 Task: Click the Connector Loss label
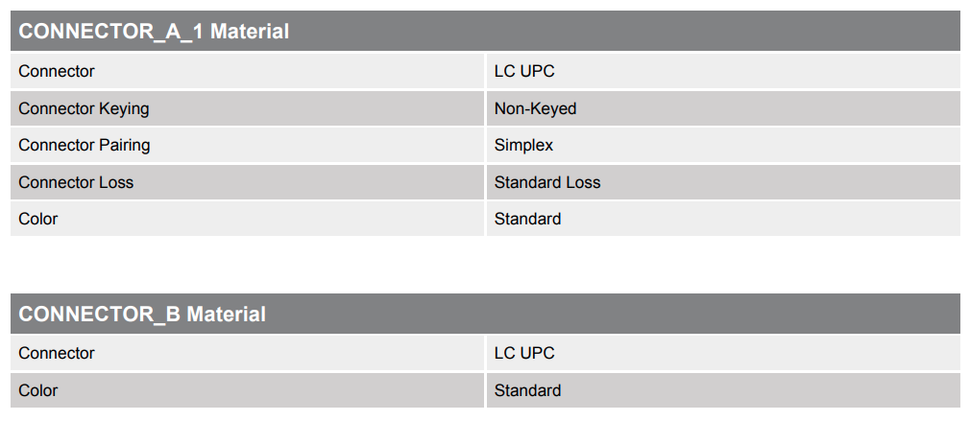point(76,182)
